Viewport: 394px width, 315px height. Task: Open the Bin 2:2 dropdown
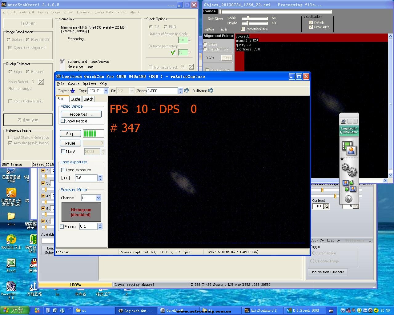pos(132,91)
